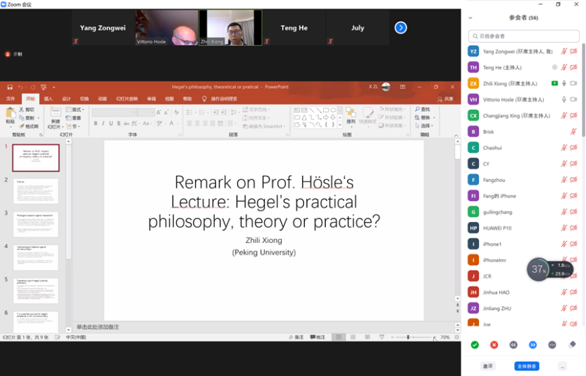The height and width of the screenshot is (376, 586).
Task: Collapse the participants panel chevron
Action: pos(471,18)
